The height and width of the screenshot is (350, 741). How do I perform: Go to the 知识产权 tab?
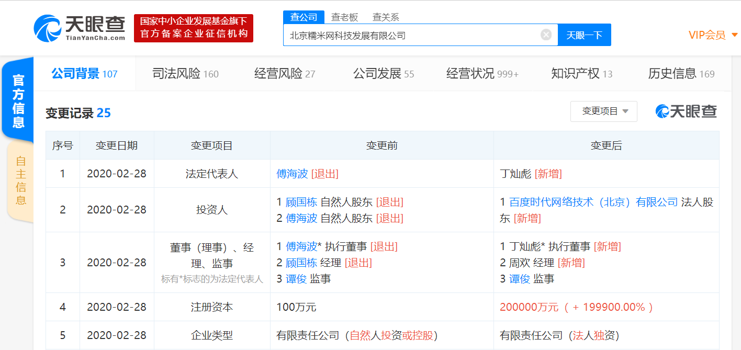click(x=581, y=74)
